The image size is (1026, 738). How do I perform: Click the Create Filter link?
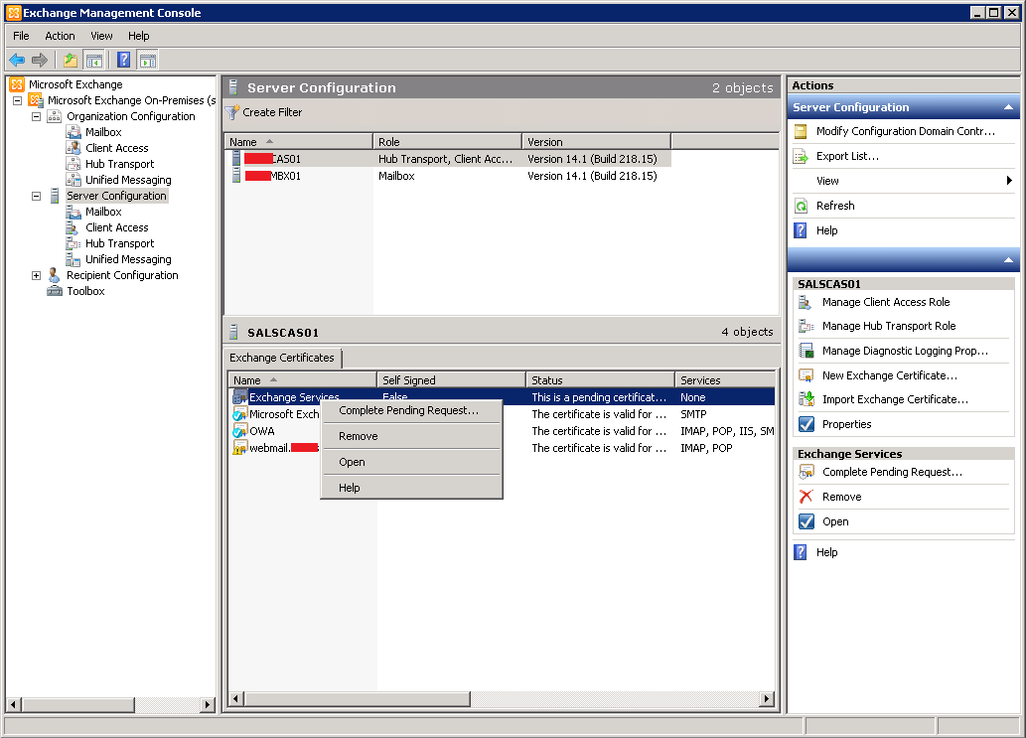click(272, 112)
